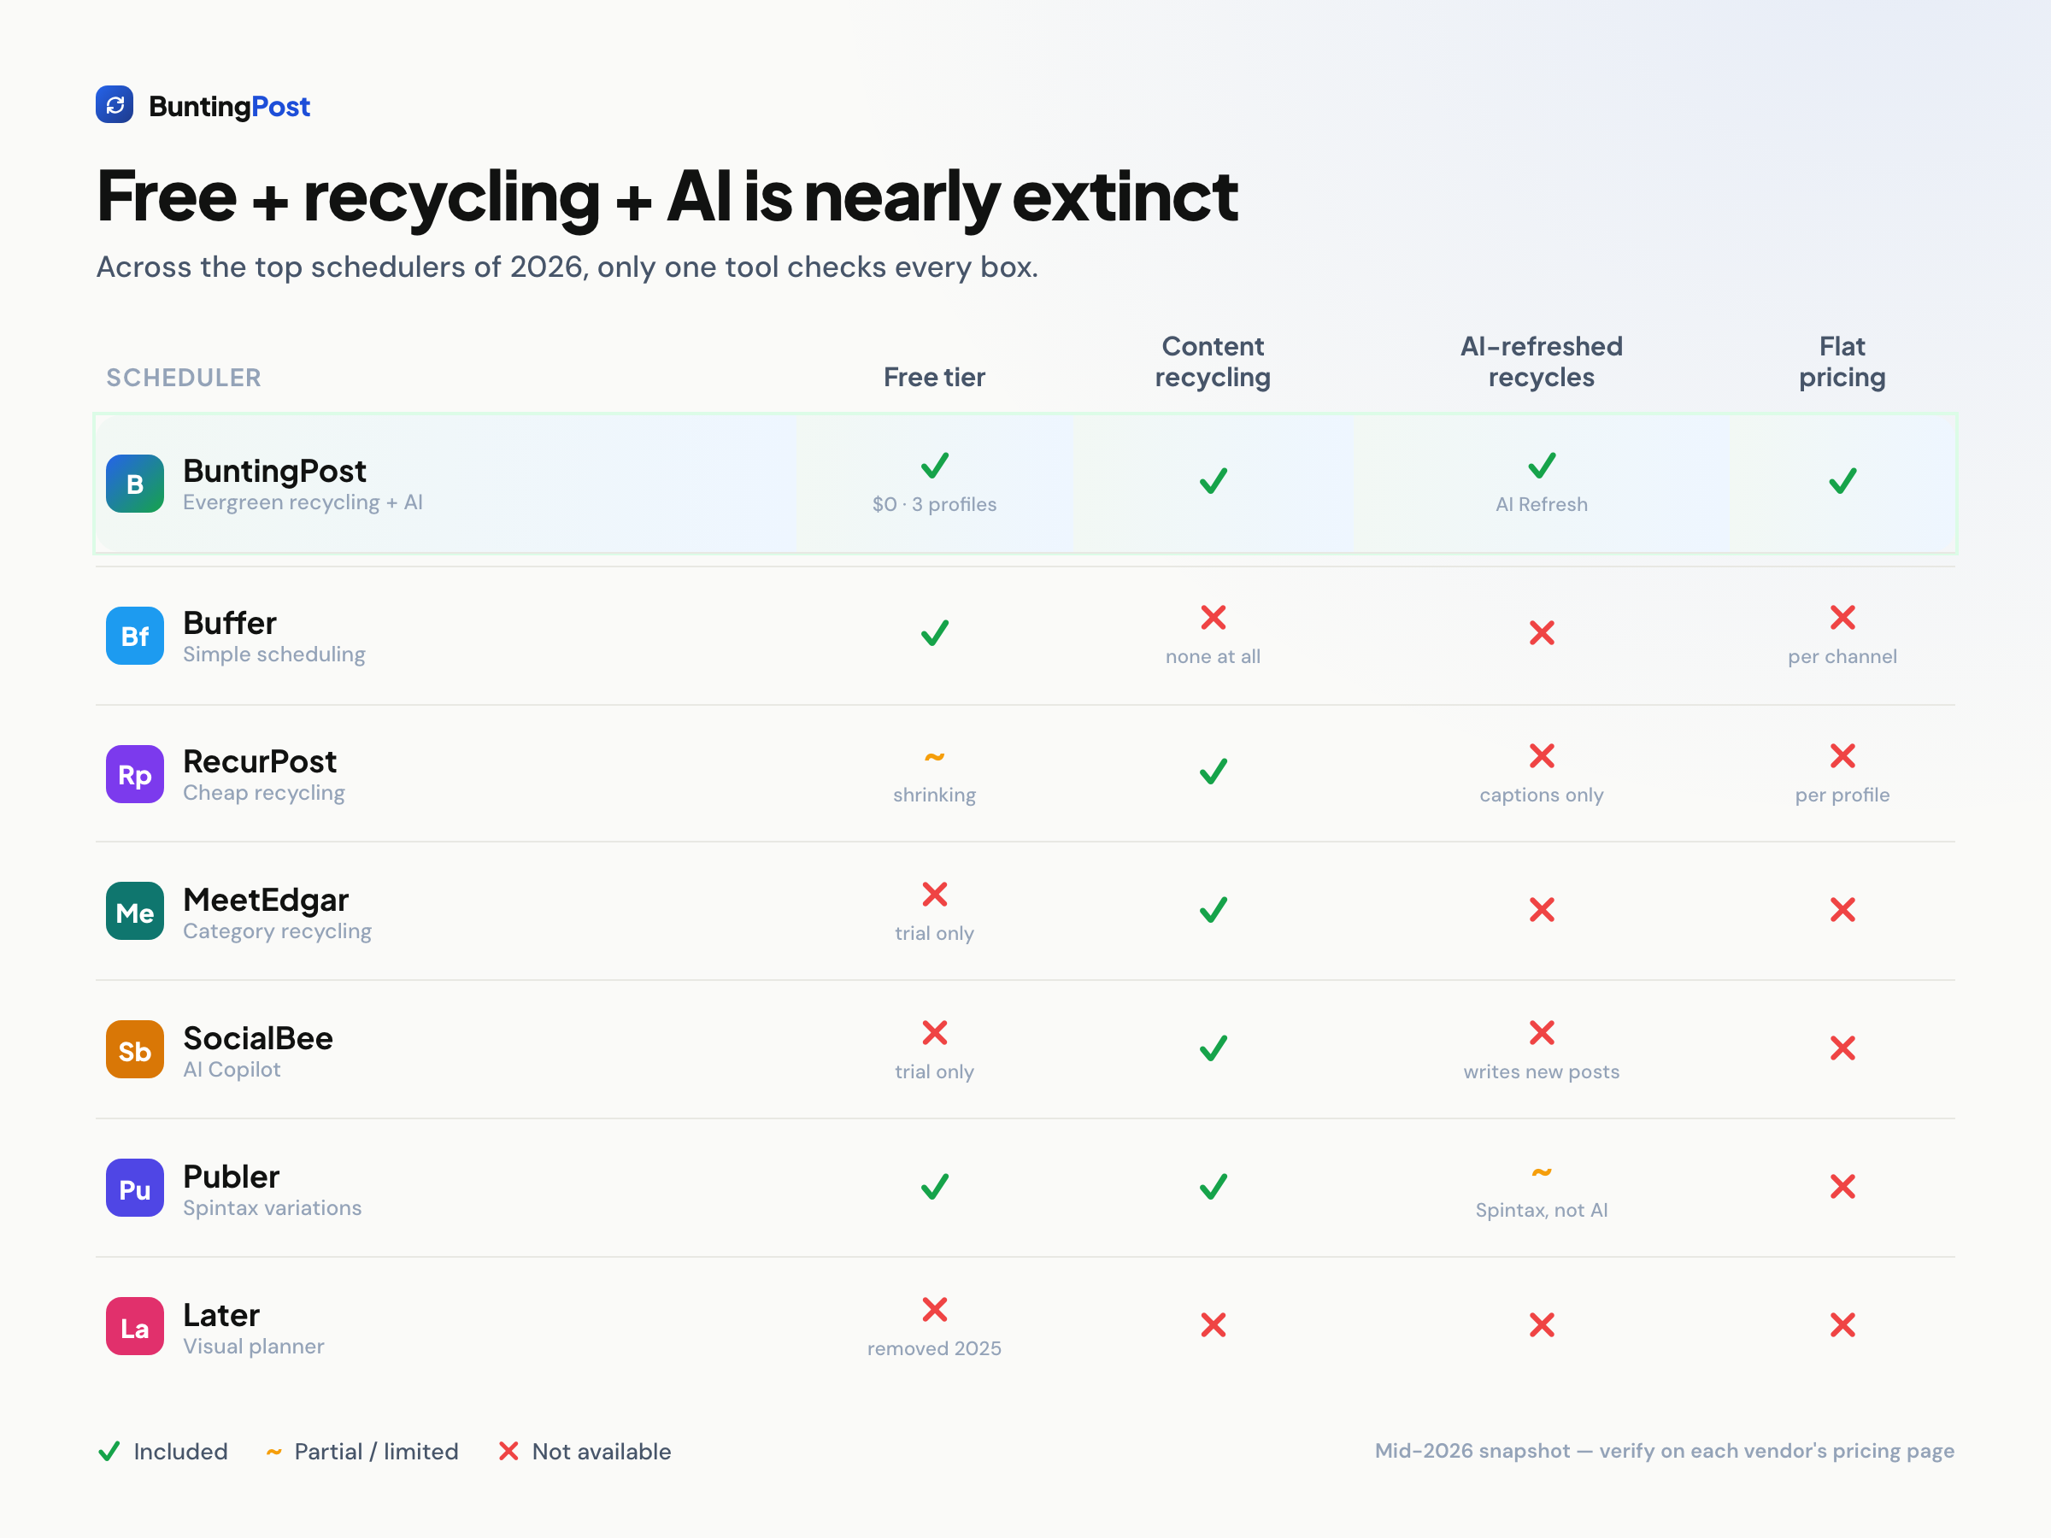The height and width of the screenshot is (1538, 2051).
Task: Click the 'Simple scheduling' subtitle
Action: click(x=274, y=655)
